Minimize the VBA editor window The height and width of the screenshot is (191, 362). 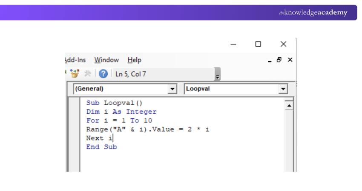pos(233,44)
